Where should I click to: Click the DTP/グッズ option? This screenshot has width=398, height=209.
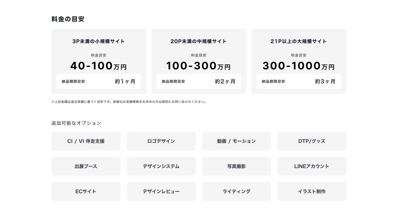tap(312, 141)
